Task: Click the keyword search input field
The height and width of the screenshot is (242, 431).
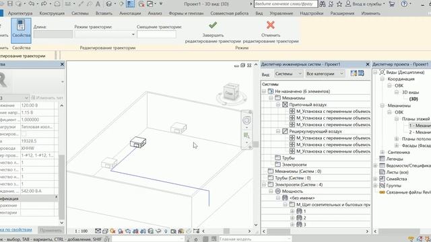Action: tap(286, 4)
